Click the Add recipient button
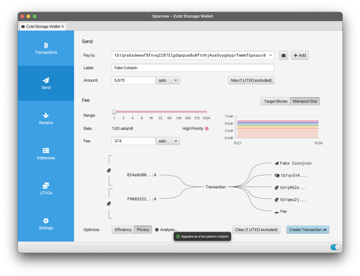Viewport: 360px width, 276px height. click(300, 55)
